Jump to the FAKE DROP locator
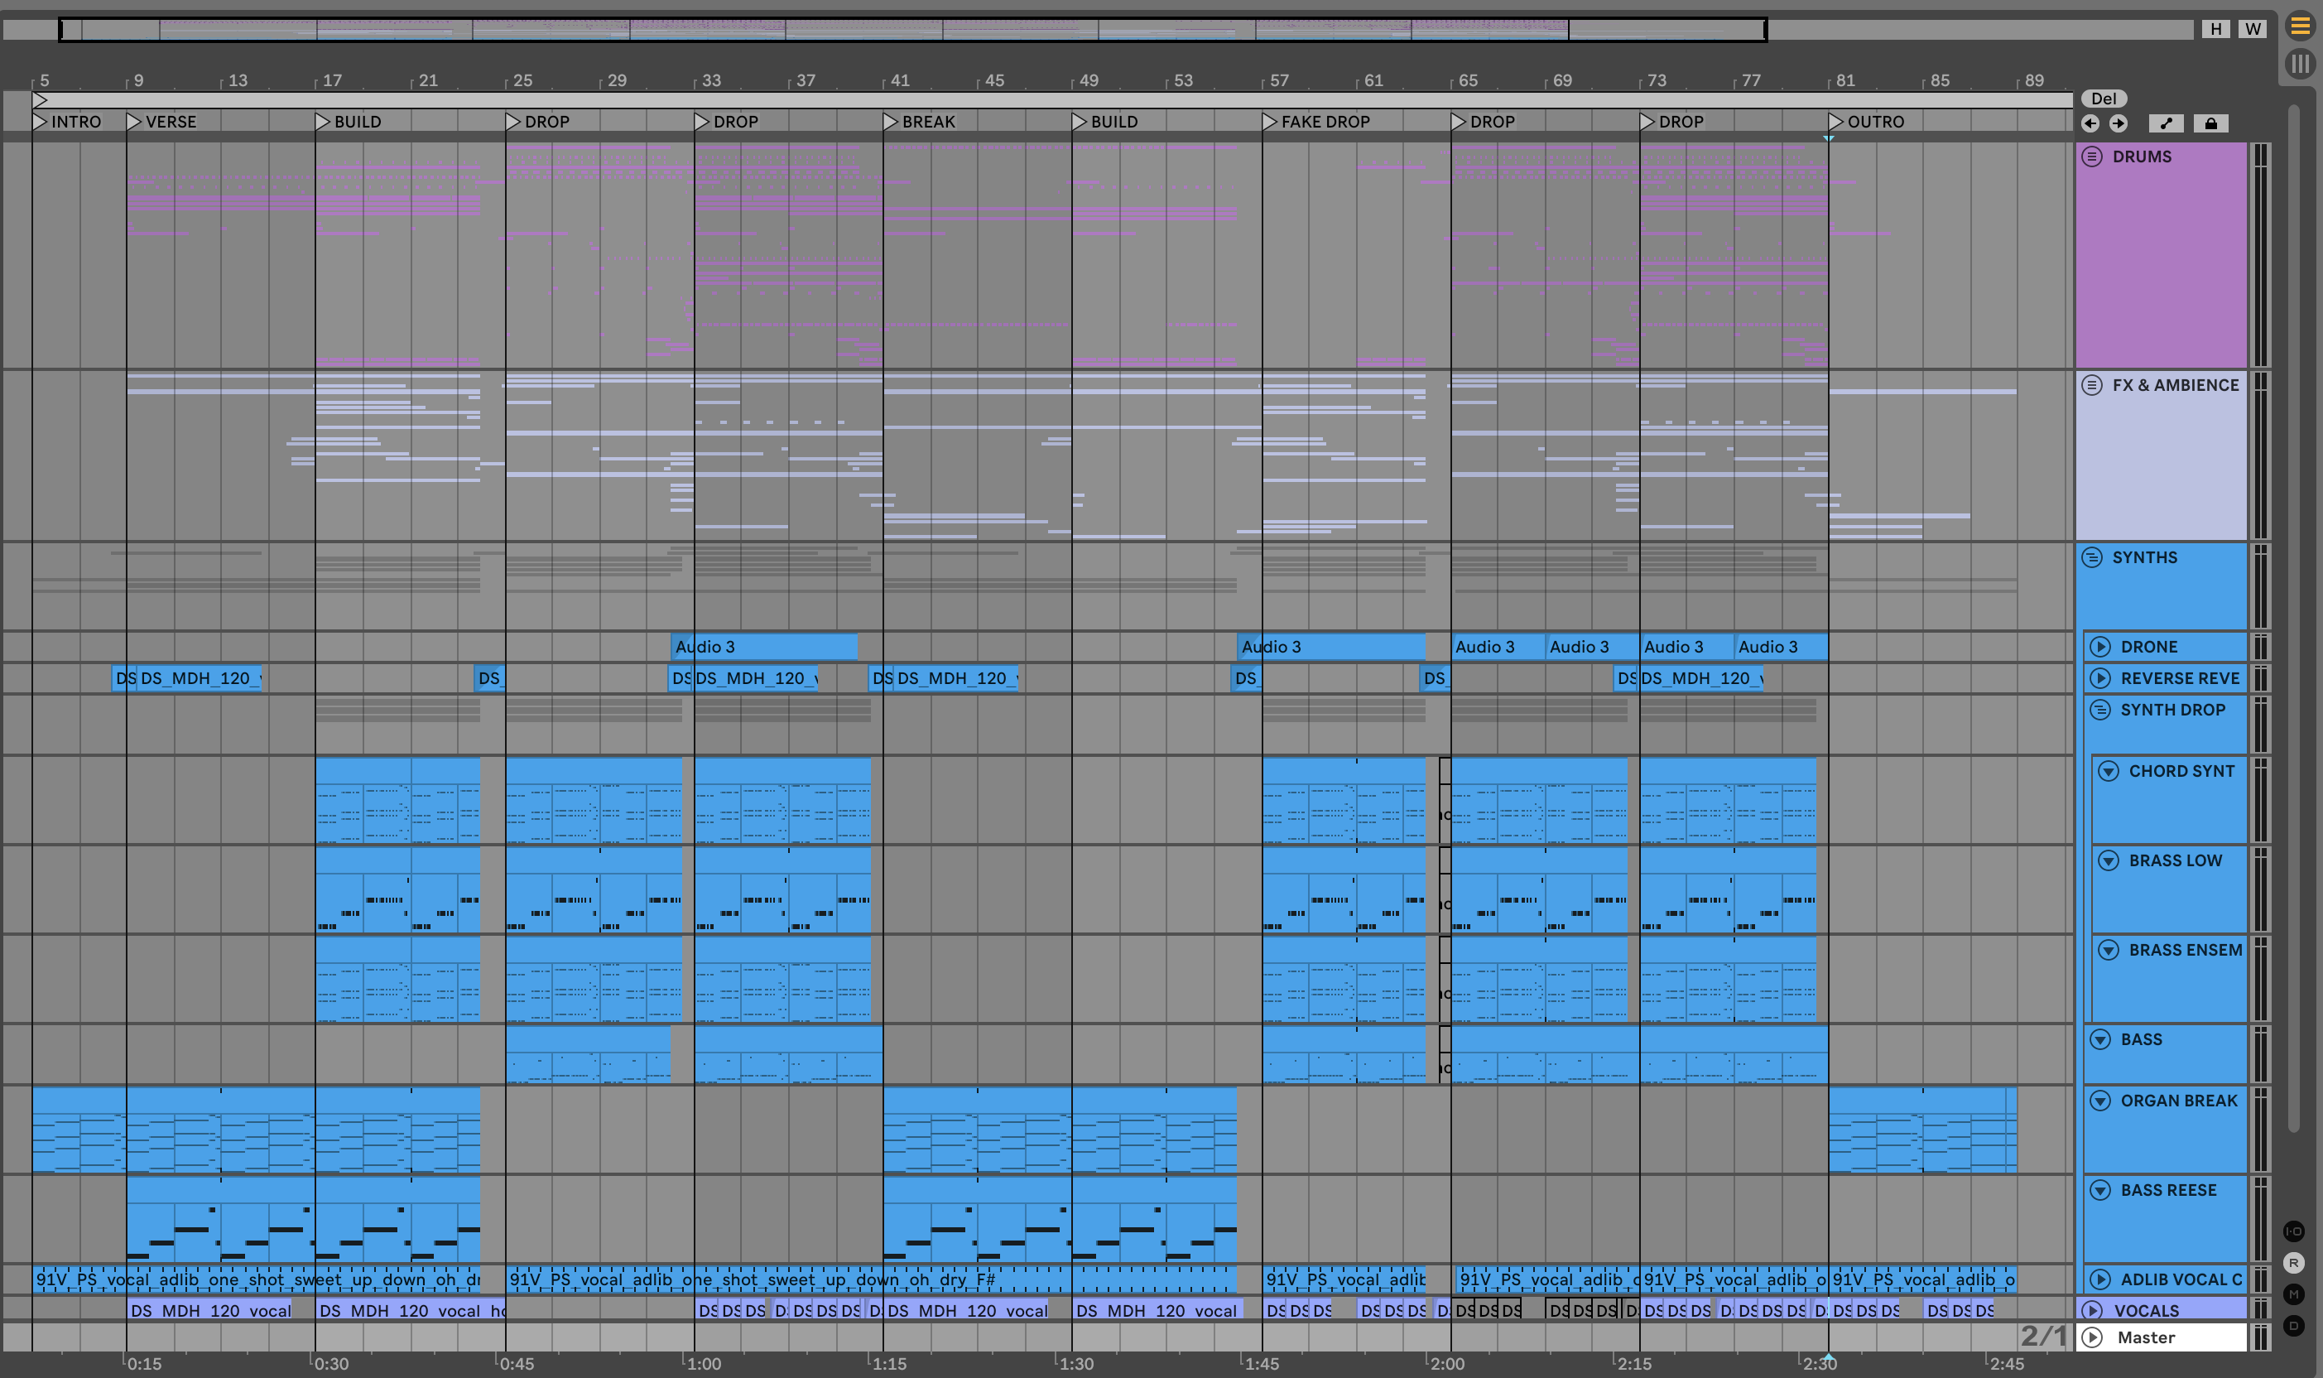2323x1378 pixels. [x=1268, y=122]
